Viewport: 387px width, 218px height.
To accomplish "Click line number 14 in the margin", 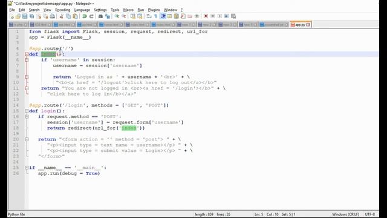I will pyautogui.click(x=16, y=105).
